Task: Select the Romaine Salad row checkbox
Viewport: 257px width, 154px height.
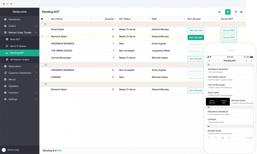Action: [47, 37]
